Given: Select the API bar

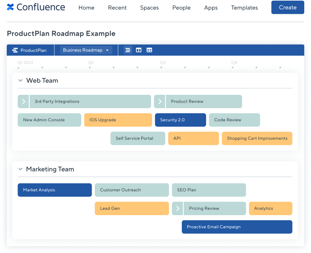Looking at the screenshot, I should pyautogui.click(x=193, y=138).
